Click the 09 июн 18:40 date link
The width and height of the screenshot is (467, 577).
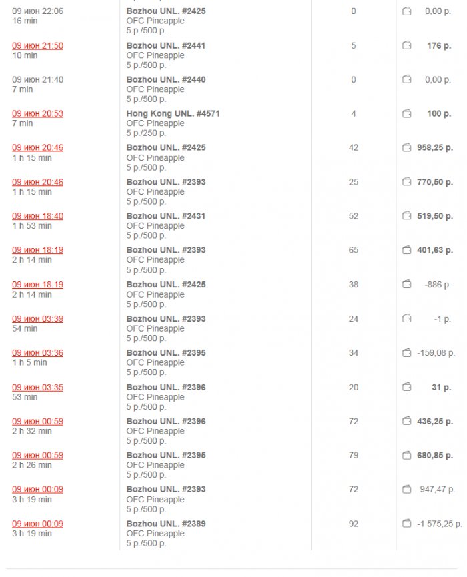pyautogui.click(x=38, y=216)
